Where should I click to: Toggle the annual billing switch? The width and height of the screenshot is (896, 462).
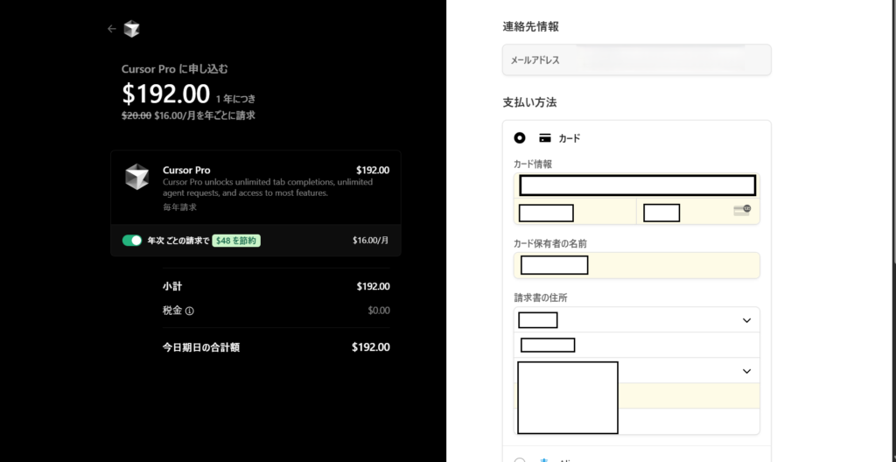click(x=132, y=241)
